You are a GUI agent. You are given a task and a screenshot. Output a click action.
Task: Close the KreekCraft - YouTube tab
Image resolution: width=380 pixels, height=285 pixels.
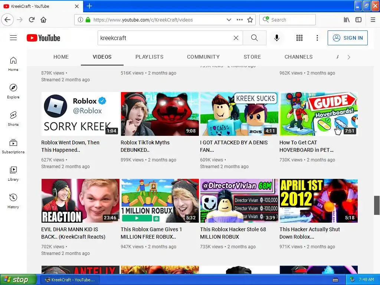(77, 6)
